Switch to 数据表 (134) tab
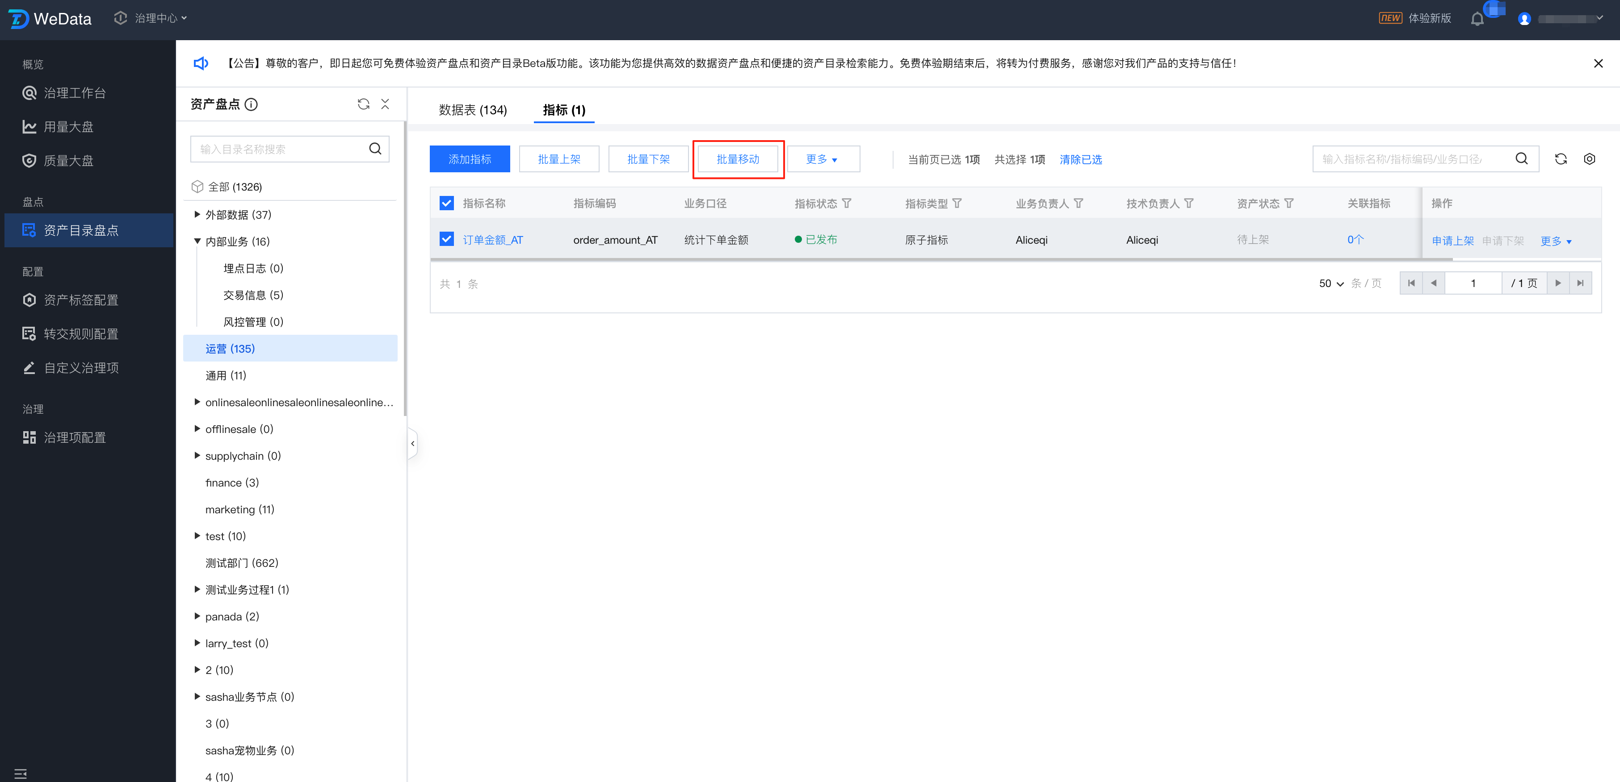The height and width of the screenshot is (782, 1620). (x=472, y=110)
